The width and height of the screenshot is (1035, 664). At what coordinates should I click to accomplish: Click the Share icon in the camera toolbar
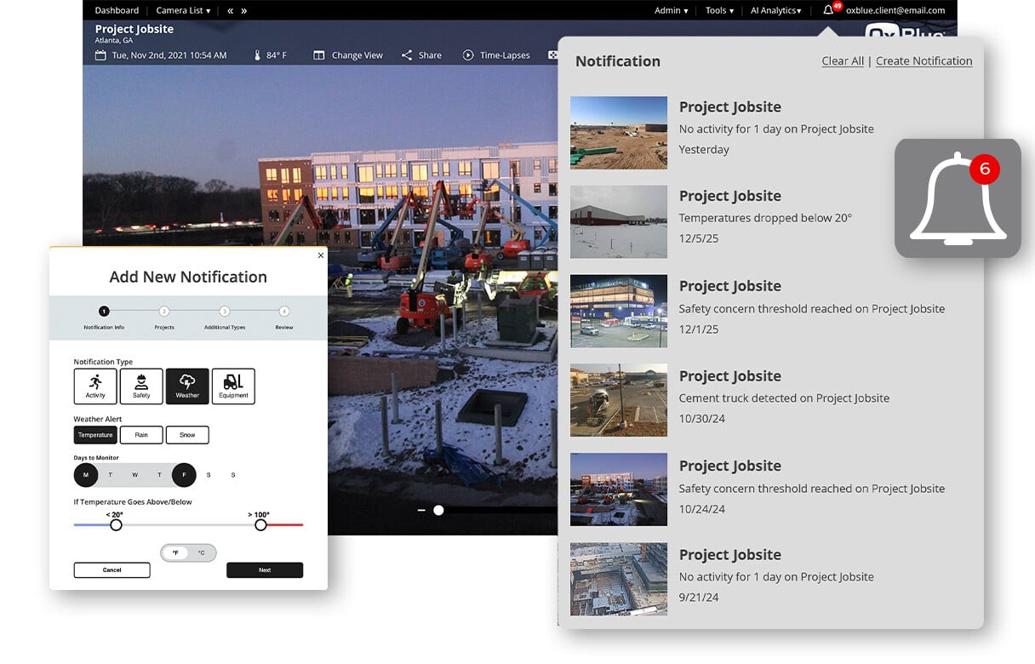pos(407,55)
